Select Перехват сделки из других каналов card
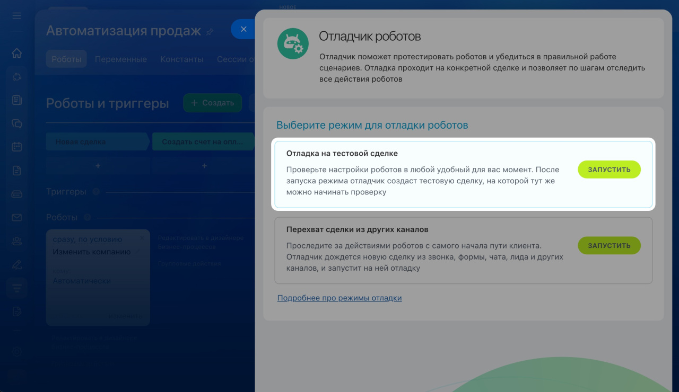The width and height of the screenshot is (679, 392). tap(464, 250)
